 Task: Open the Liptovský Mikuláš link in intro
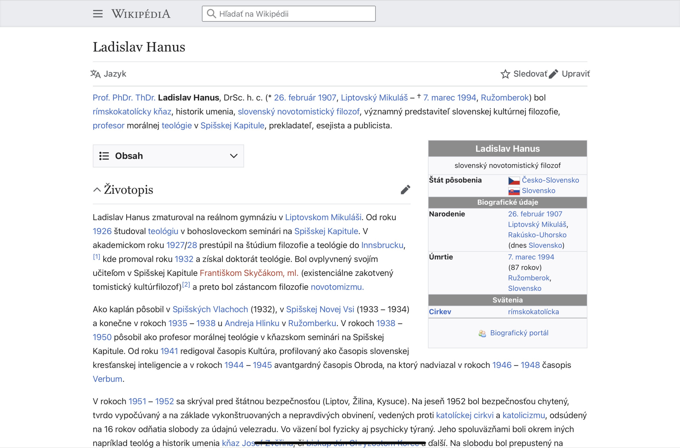point(374,98)
